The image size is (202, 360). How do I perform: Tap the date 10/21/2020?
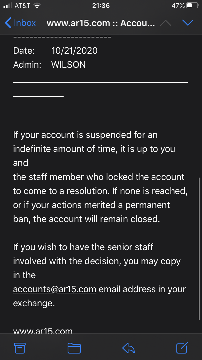[x=74, y=50]
